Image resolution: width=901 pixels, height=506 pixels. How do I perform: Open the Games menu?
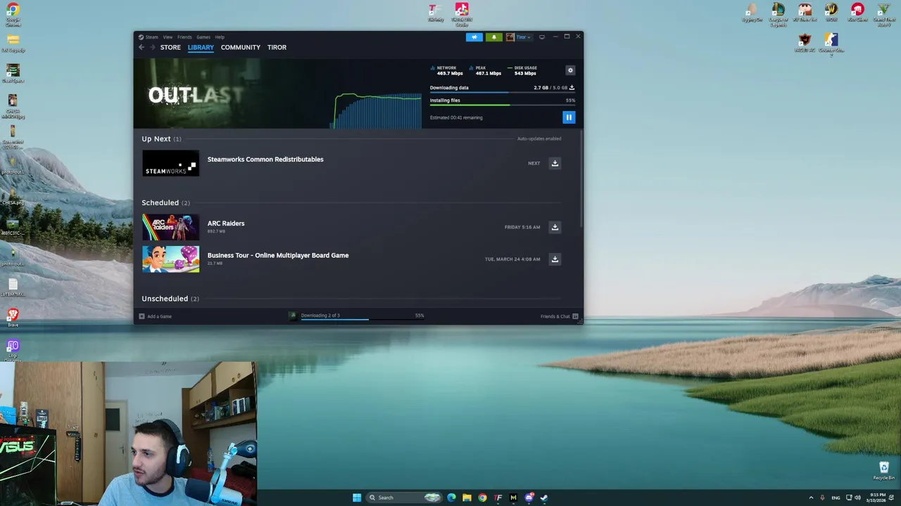[203, 37]
